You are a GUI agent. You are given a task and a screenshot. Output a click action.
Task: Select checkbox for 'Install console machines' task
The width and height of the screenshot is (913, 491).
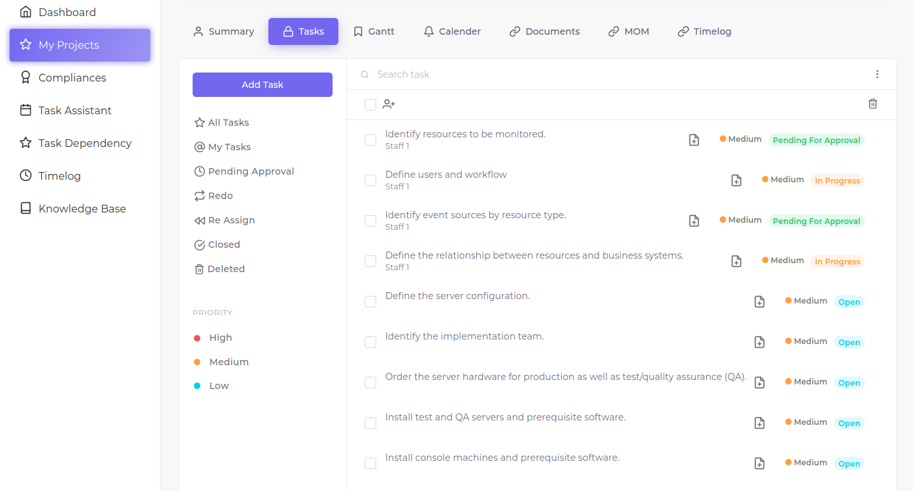pos(370,463)
